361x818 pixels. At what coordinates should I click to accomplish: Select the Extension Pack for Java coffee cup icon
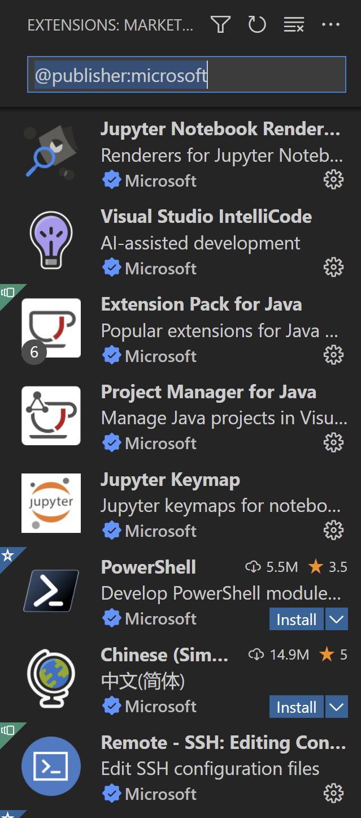51,328
